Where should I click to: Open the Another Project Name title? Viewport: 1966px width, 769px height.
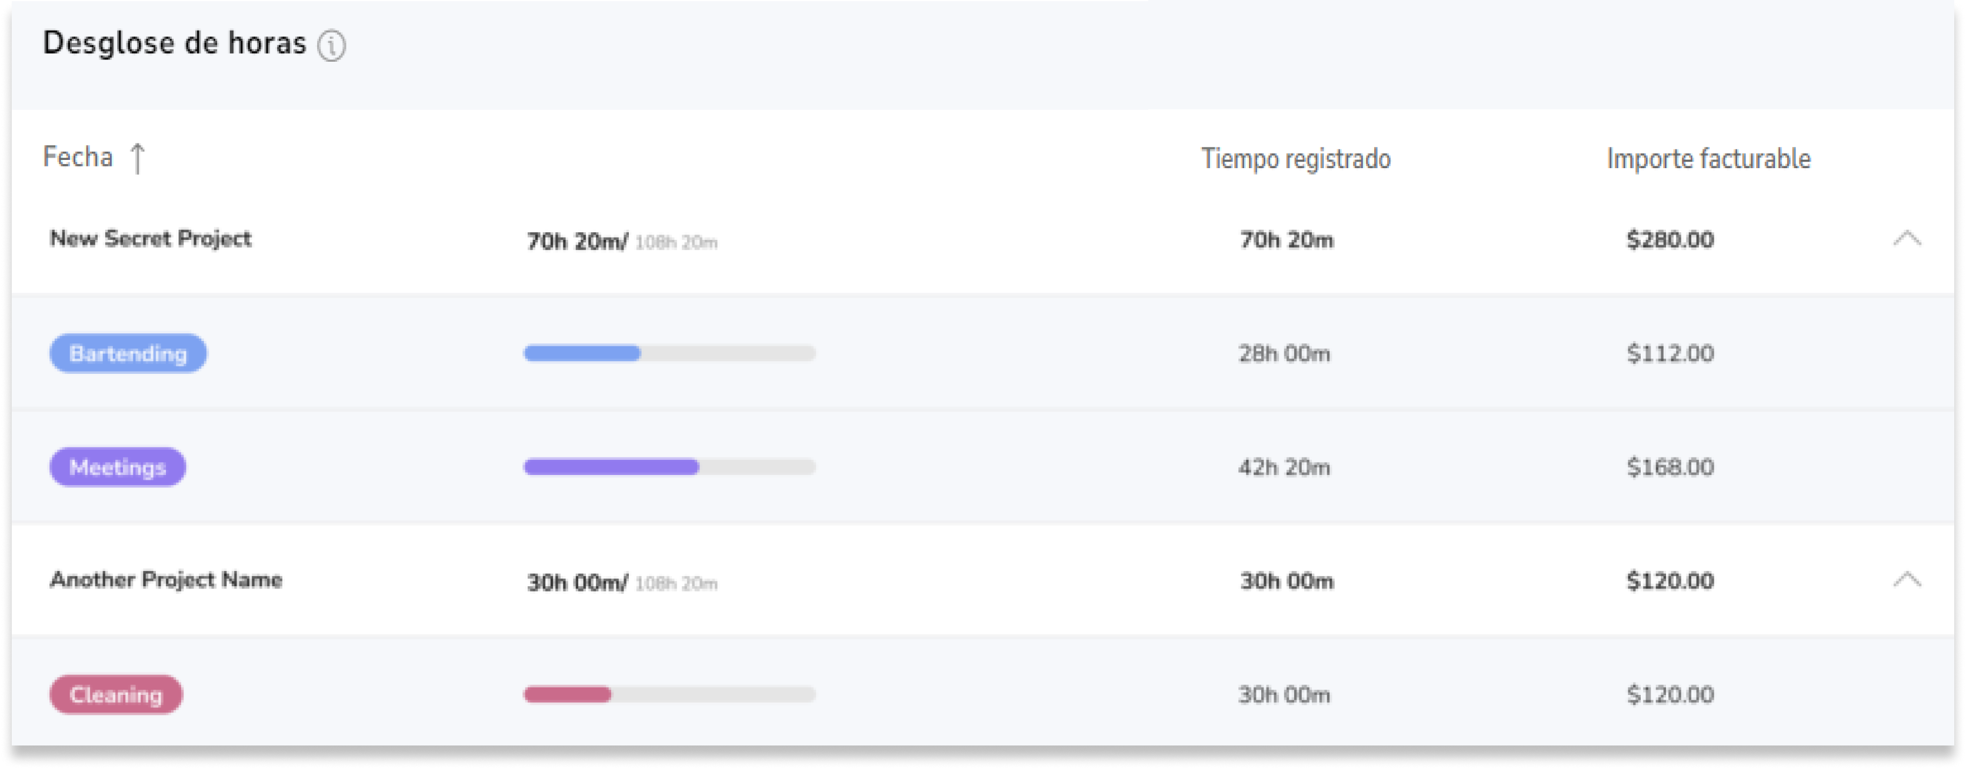(x=166, y=580)
